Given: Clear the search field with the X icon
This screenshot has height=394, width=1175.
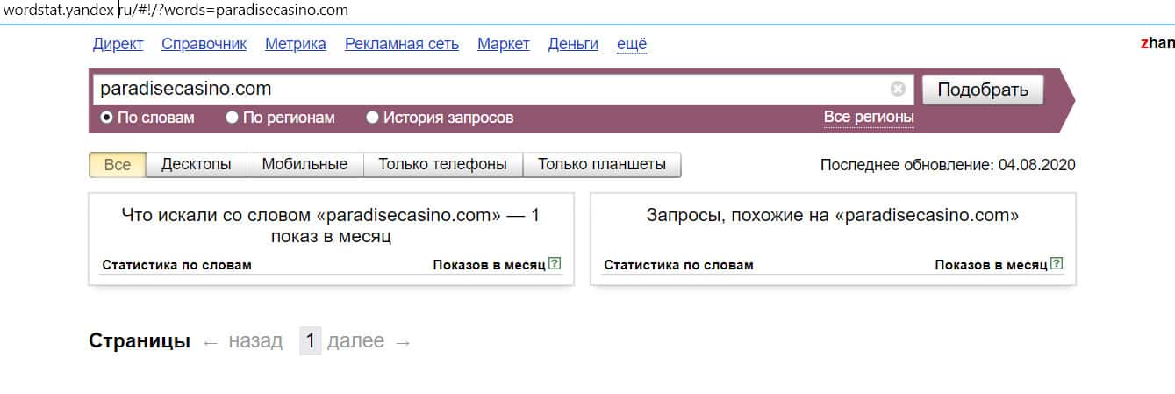Looking at the screenshot, I should coord(897,89).
